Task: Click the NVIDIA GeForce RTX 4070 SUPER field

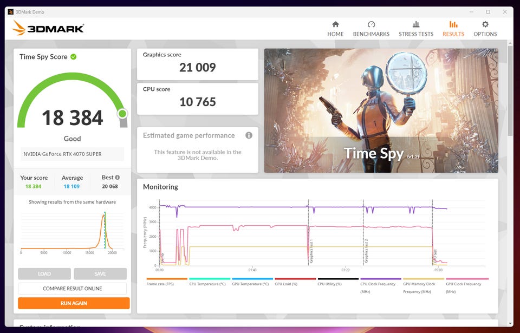Action: point(72,154)
